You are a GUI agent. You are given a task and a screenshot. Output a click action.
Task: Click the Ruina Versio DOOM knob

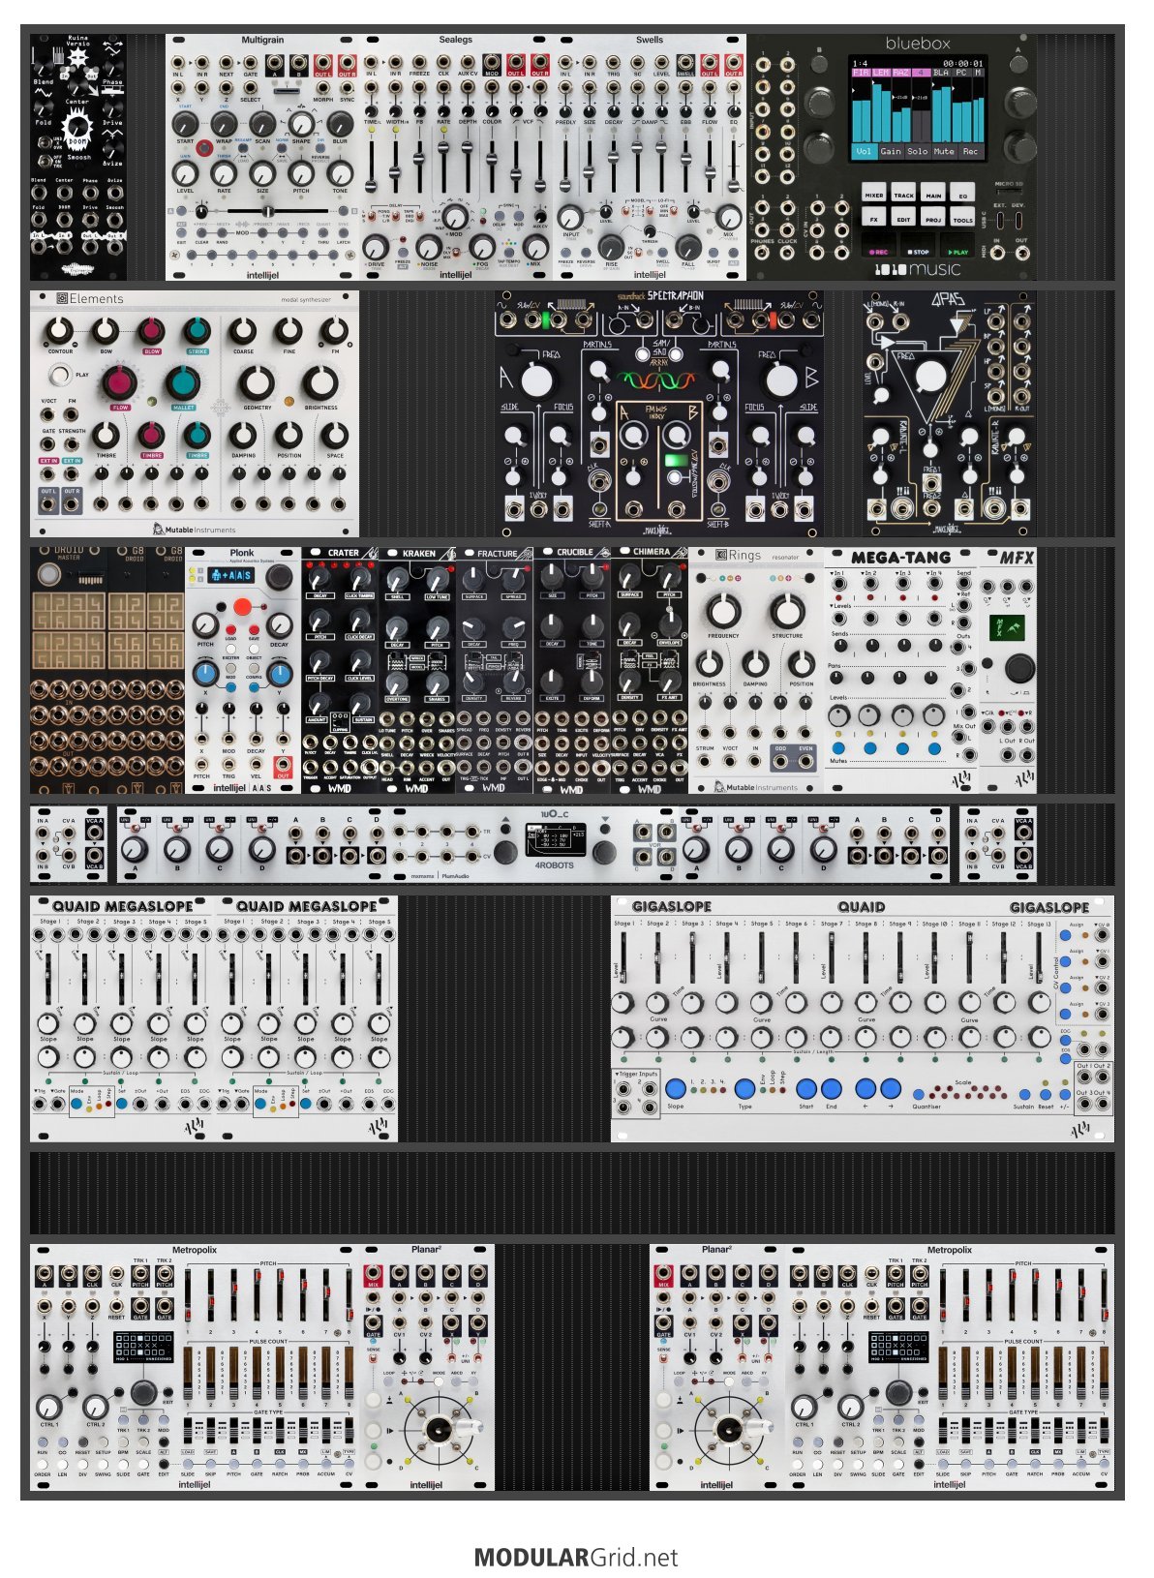click(x=77, y=127)
